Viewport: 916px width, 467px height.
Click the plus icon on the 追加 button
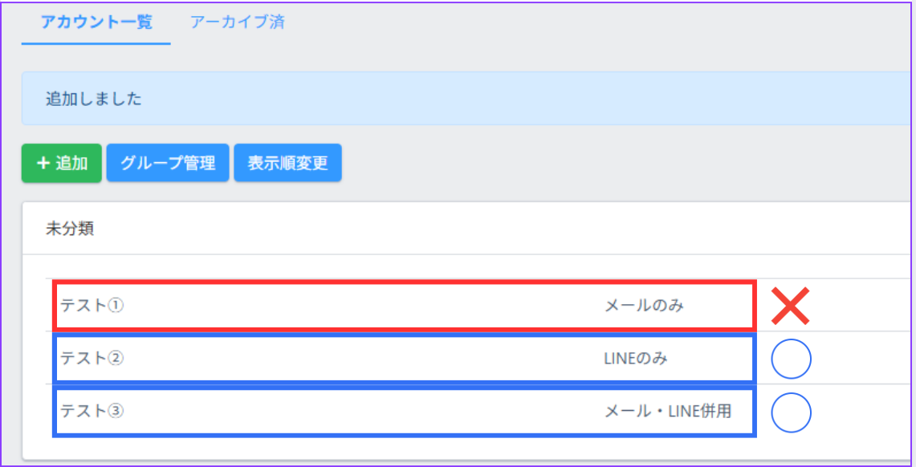(x=43, y=164)
